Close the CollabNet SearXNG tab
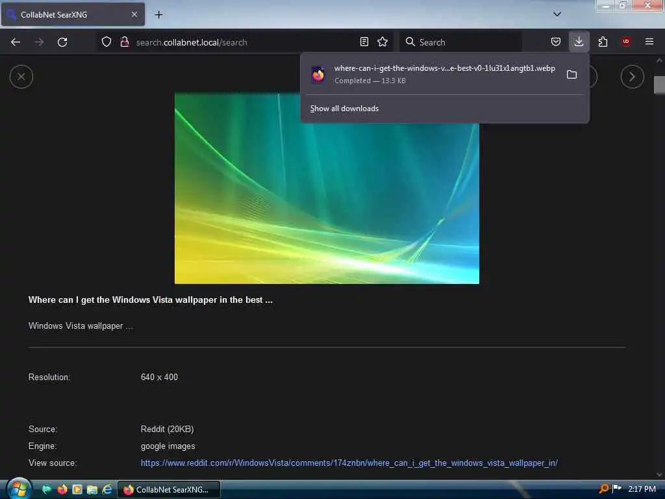The height and width of the screenshot is (499, 665). pos(134,14)
